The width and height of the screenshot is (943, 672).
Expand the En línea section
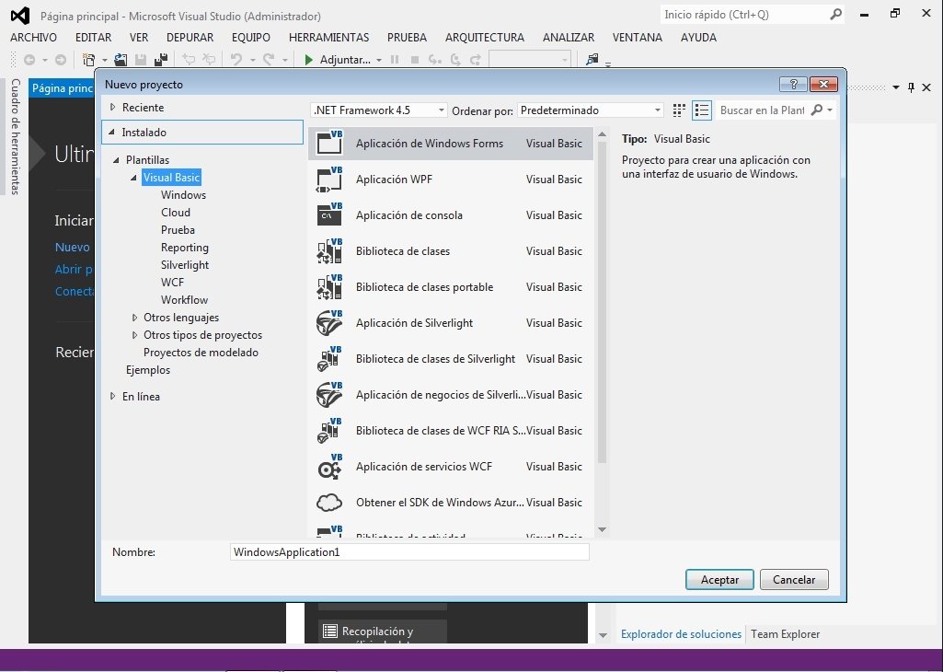[x=112, y=397]
